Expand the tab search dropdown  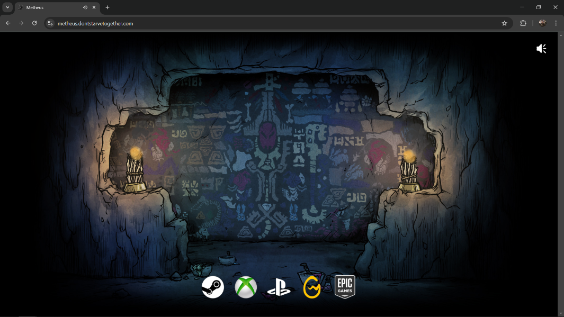tap(7, 7)
